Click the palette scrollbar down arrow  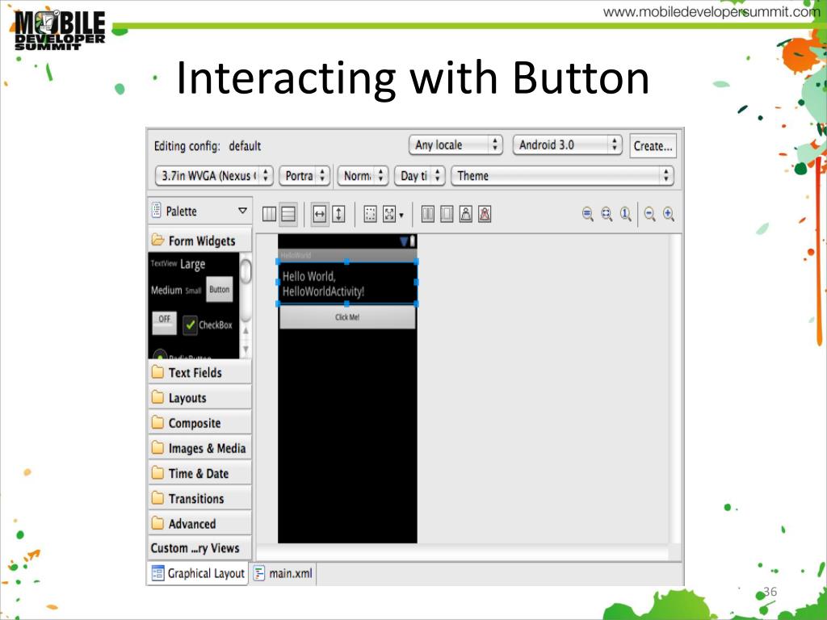coord(246,349)
